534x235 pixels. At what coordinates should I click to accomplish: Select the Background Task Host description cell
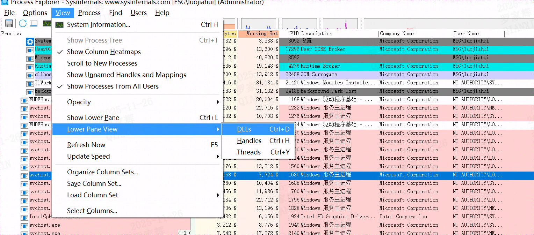tap(329, 91)
